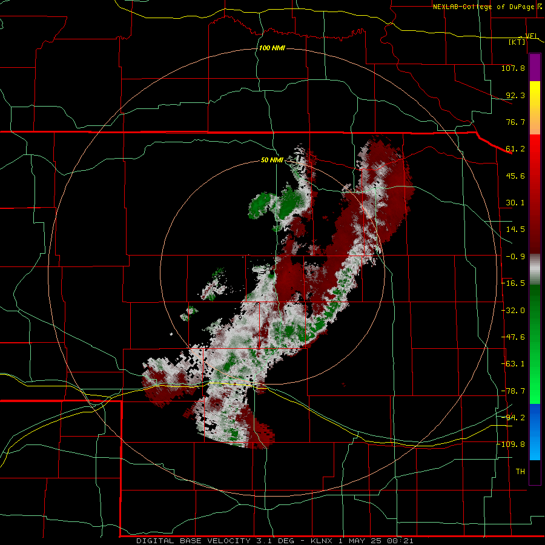Image resolution: width=545 pixels, height=545 pixels.
Task: Click the 30.1 scale value
Action: tap(515, 203)
